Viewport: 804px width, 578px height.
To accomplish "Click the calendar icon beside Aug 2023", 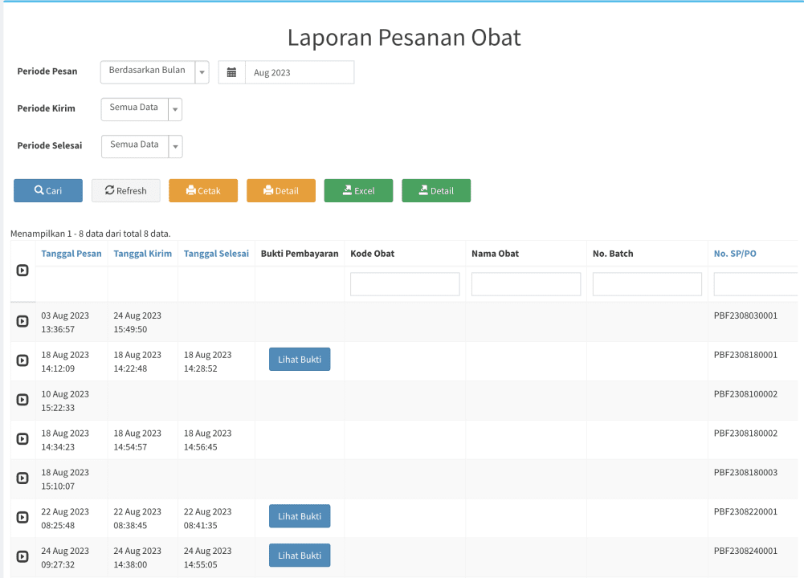I will click(x=232, y=72).
